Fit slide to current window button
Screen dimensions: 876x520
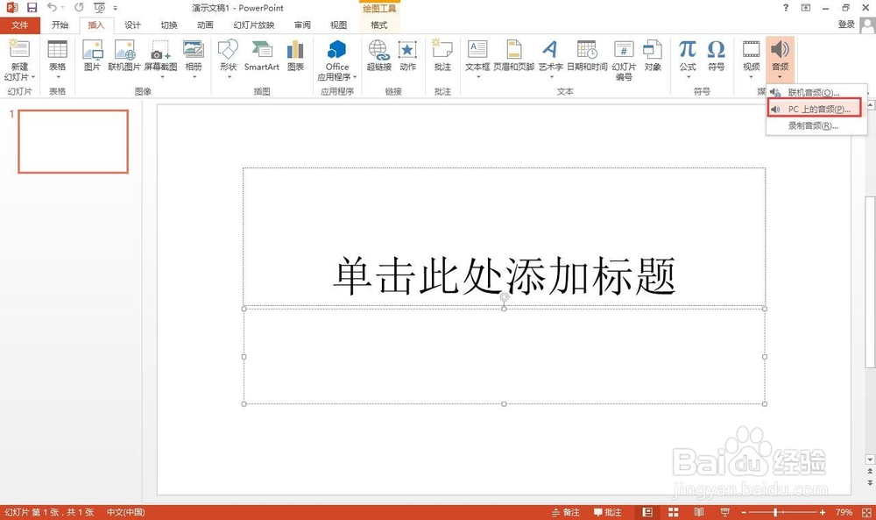[866, 512]
